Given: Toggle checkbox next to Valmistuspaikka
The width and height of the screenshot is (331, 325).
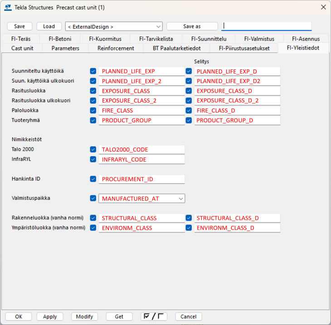Looking at the screenshot, I should tap(93, 198).
